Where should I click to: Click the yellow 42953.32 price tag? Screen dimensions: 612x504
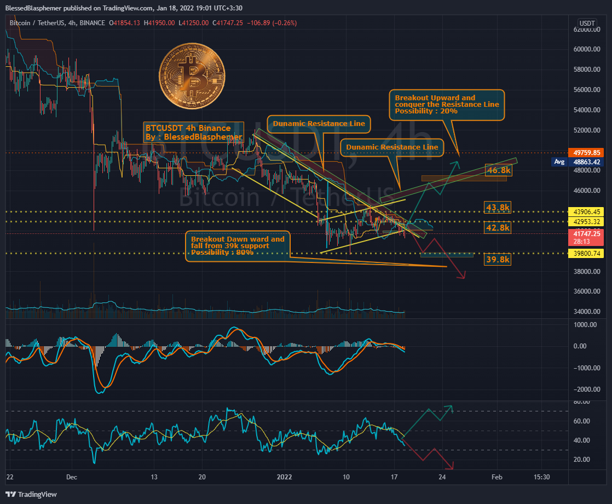[x=586, y=222]
